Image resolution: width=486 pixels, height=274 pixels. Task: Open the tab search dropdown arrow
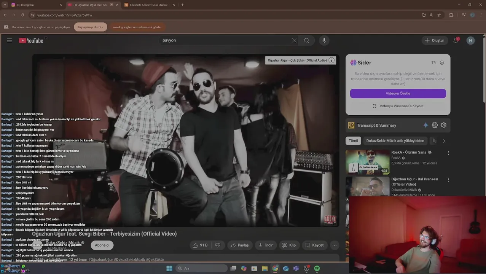(x=5, y=5)
